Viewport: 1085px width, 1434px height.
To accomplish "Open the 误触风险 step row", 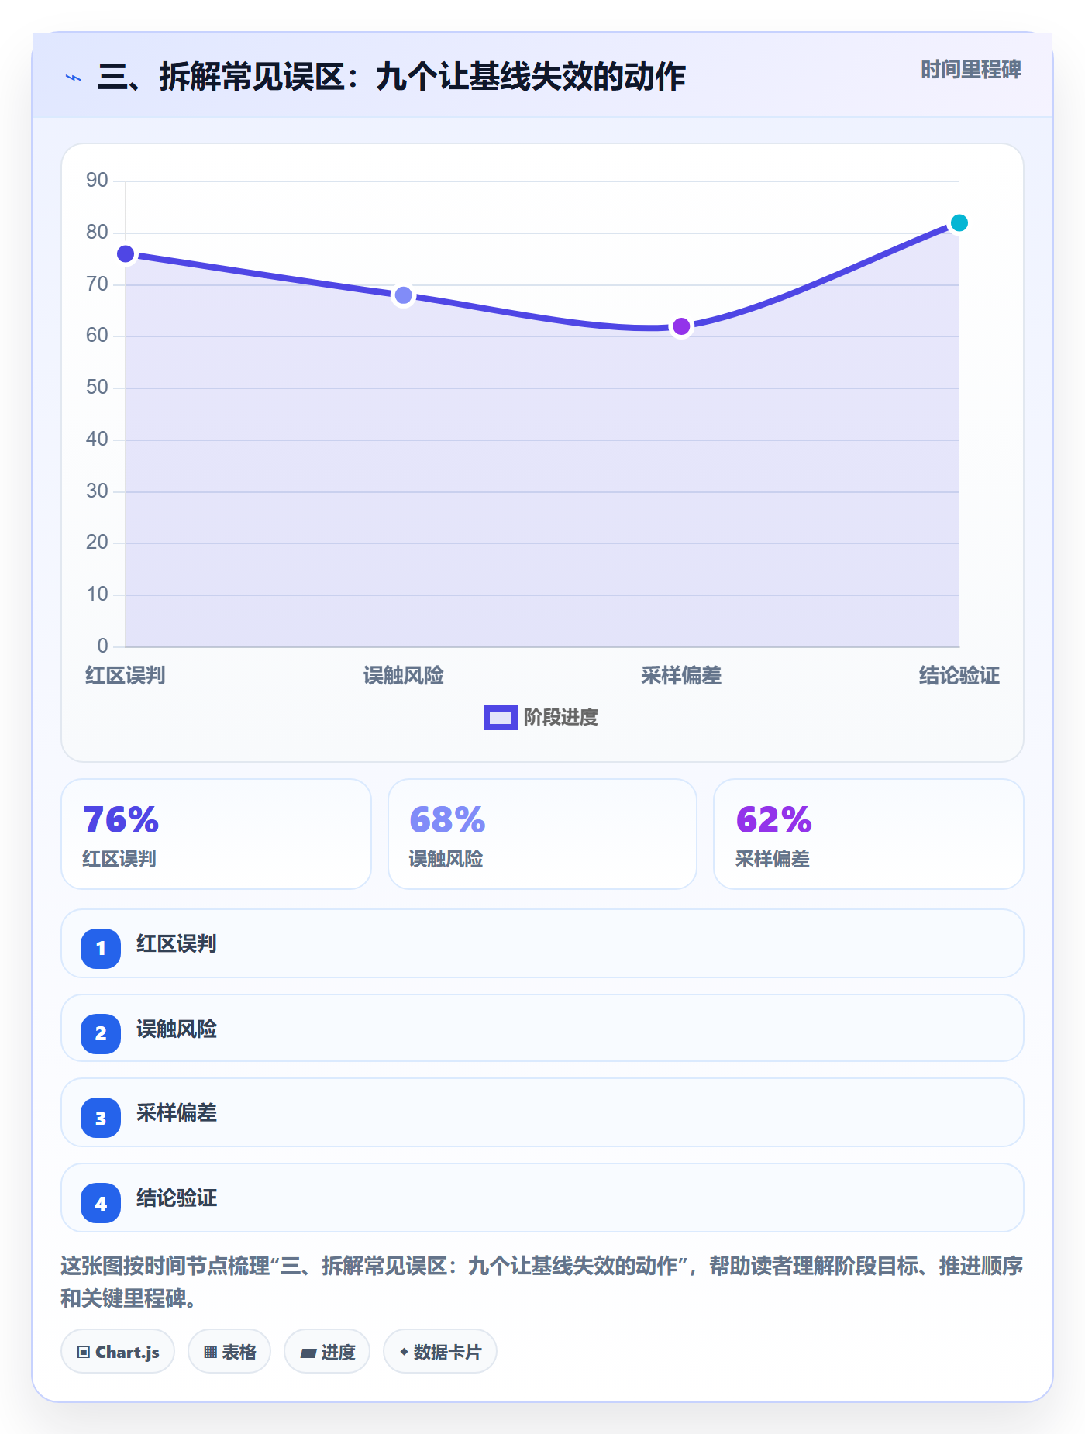I will coord(542,1028).
